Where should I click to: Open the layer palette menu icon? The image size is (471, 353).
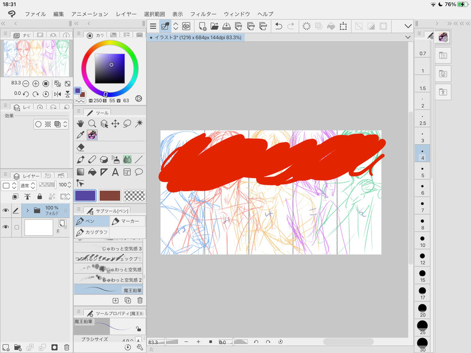click(x=5, y=174)
